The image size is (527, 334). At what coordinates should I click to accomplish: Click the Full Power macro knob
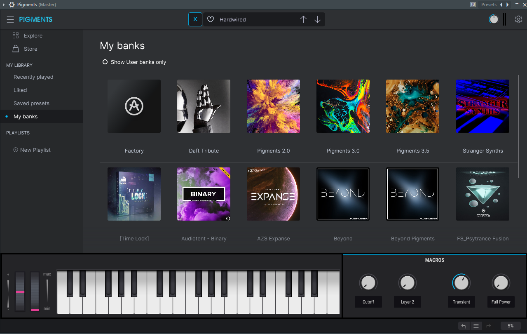[501, 283]
